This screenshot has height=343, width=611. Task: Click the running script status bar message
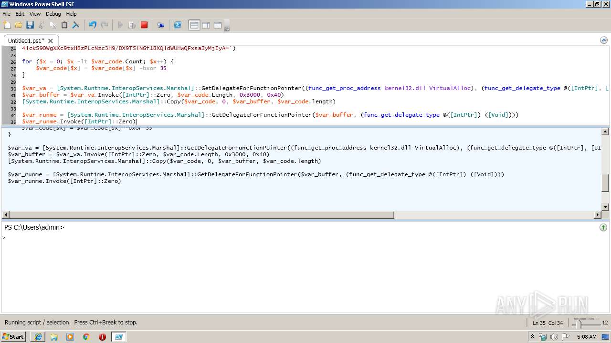coord(71,323)
